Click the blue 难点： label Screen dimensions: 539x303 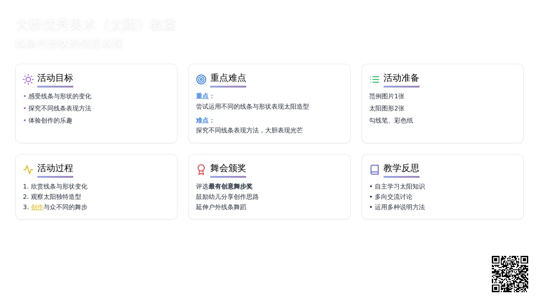point(205,120)
